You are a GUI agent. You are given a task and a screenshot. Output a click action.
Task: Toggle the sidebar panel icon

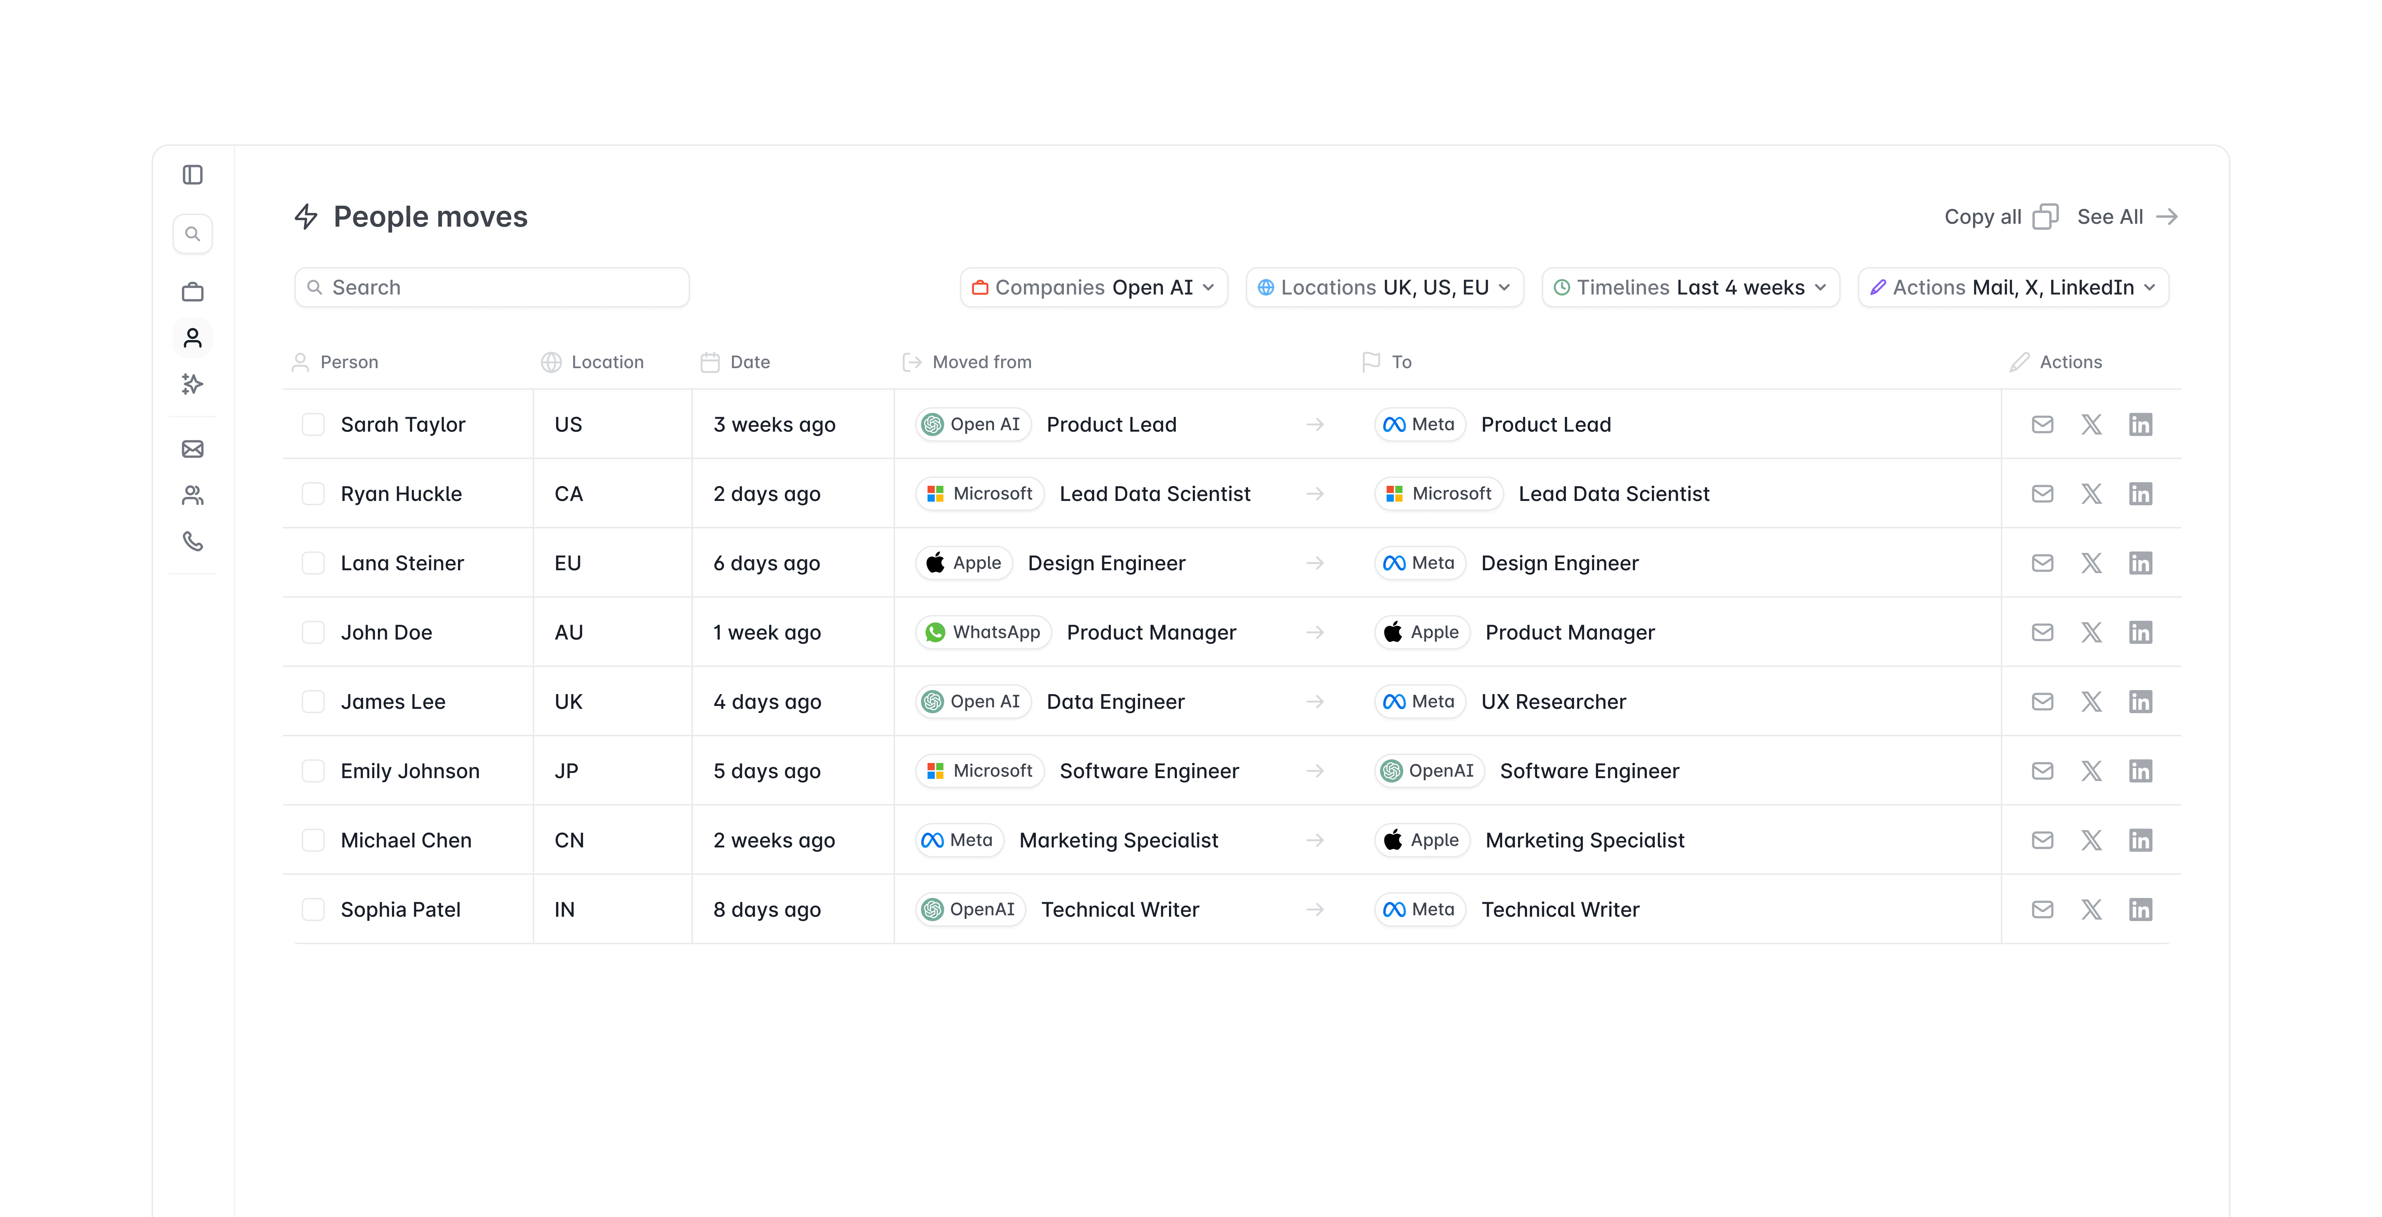[192, 175]
